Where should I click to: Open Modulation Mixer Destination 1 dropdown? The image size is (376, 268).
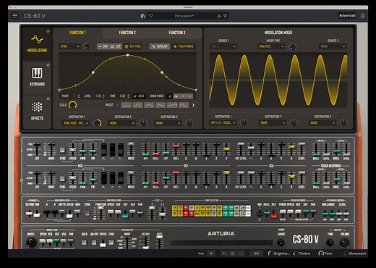223,123
